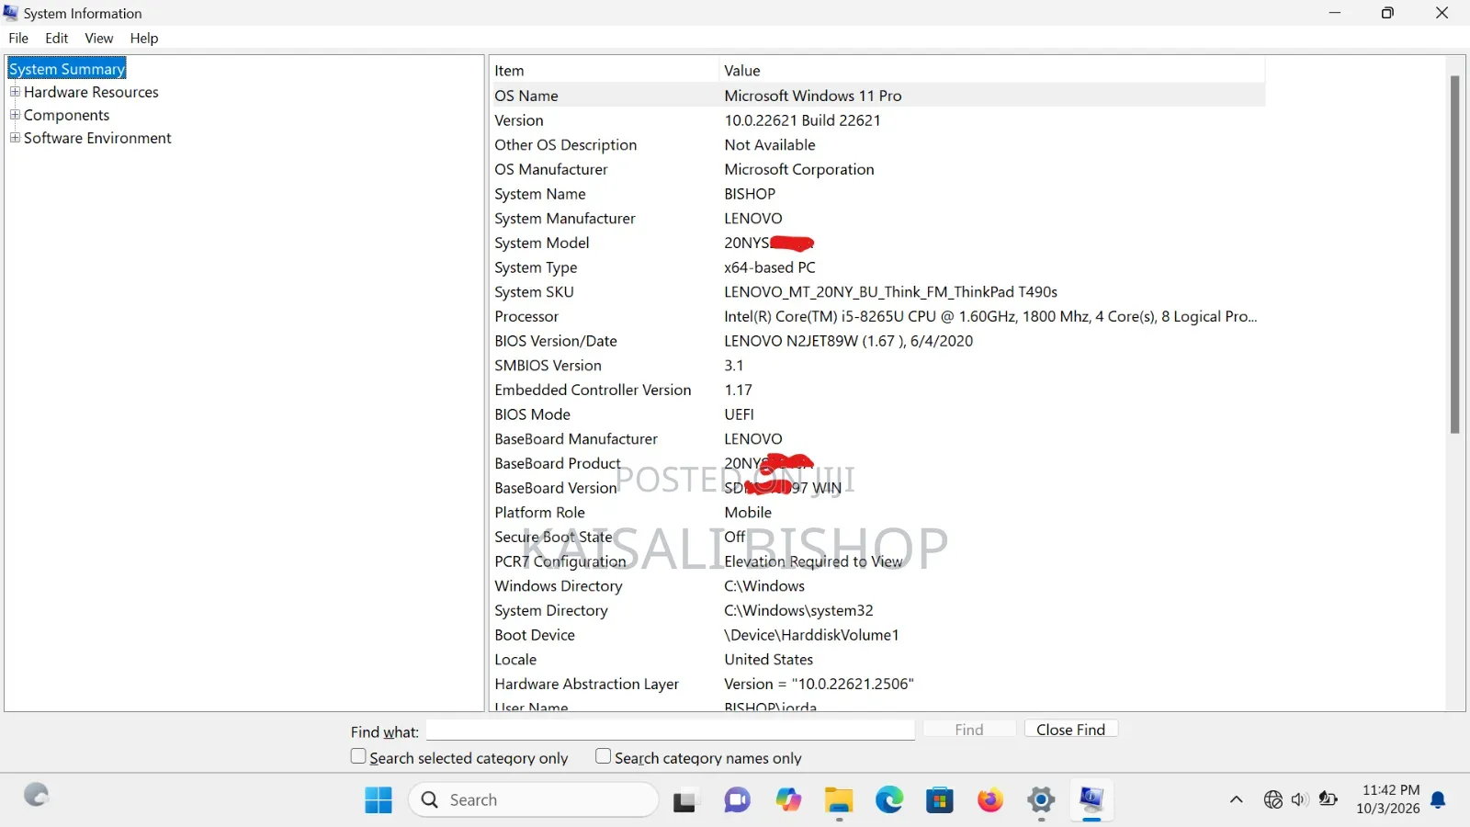Open File Explorer from the taskbar
Viewport: 1470px width, 827px height.
(839, 800)
